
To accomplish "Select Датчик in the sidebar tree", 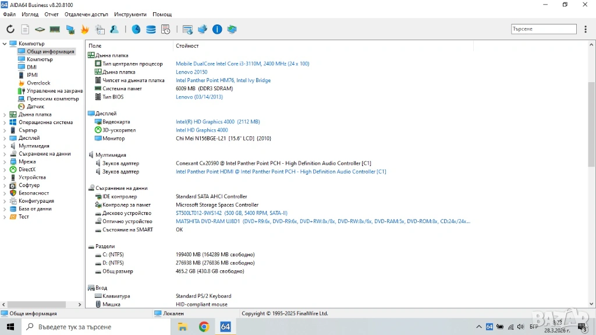I will tap(35, 107).
